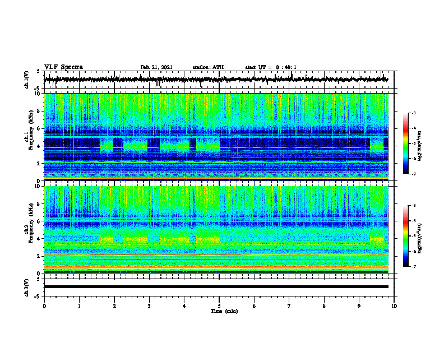
Task: Click the ch.3 black flat trace
Action: click(216, 287)
